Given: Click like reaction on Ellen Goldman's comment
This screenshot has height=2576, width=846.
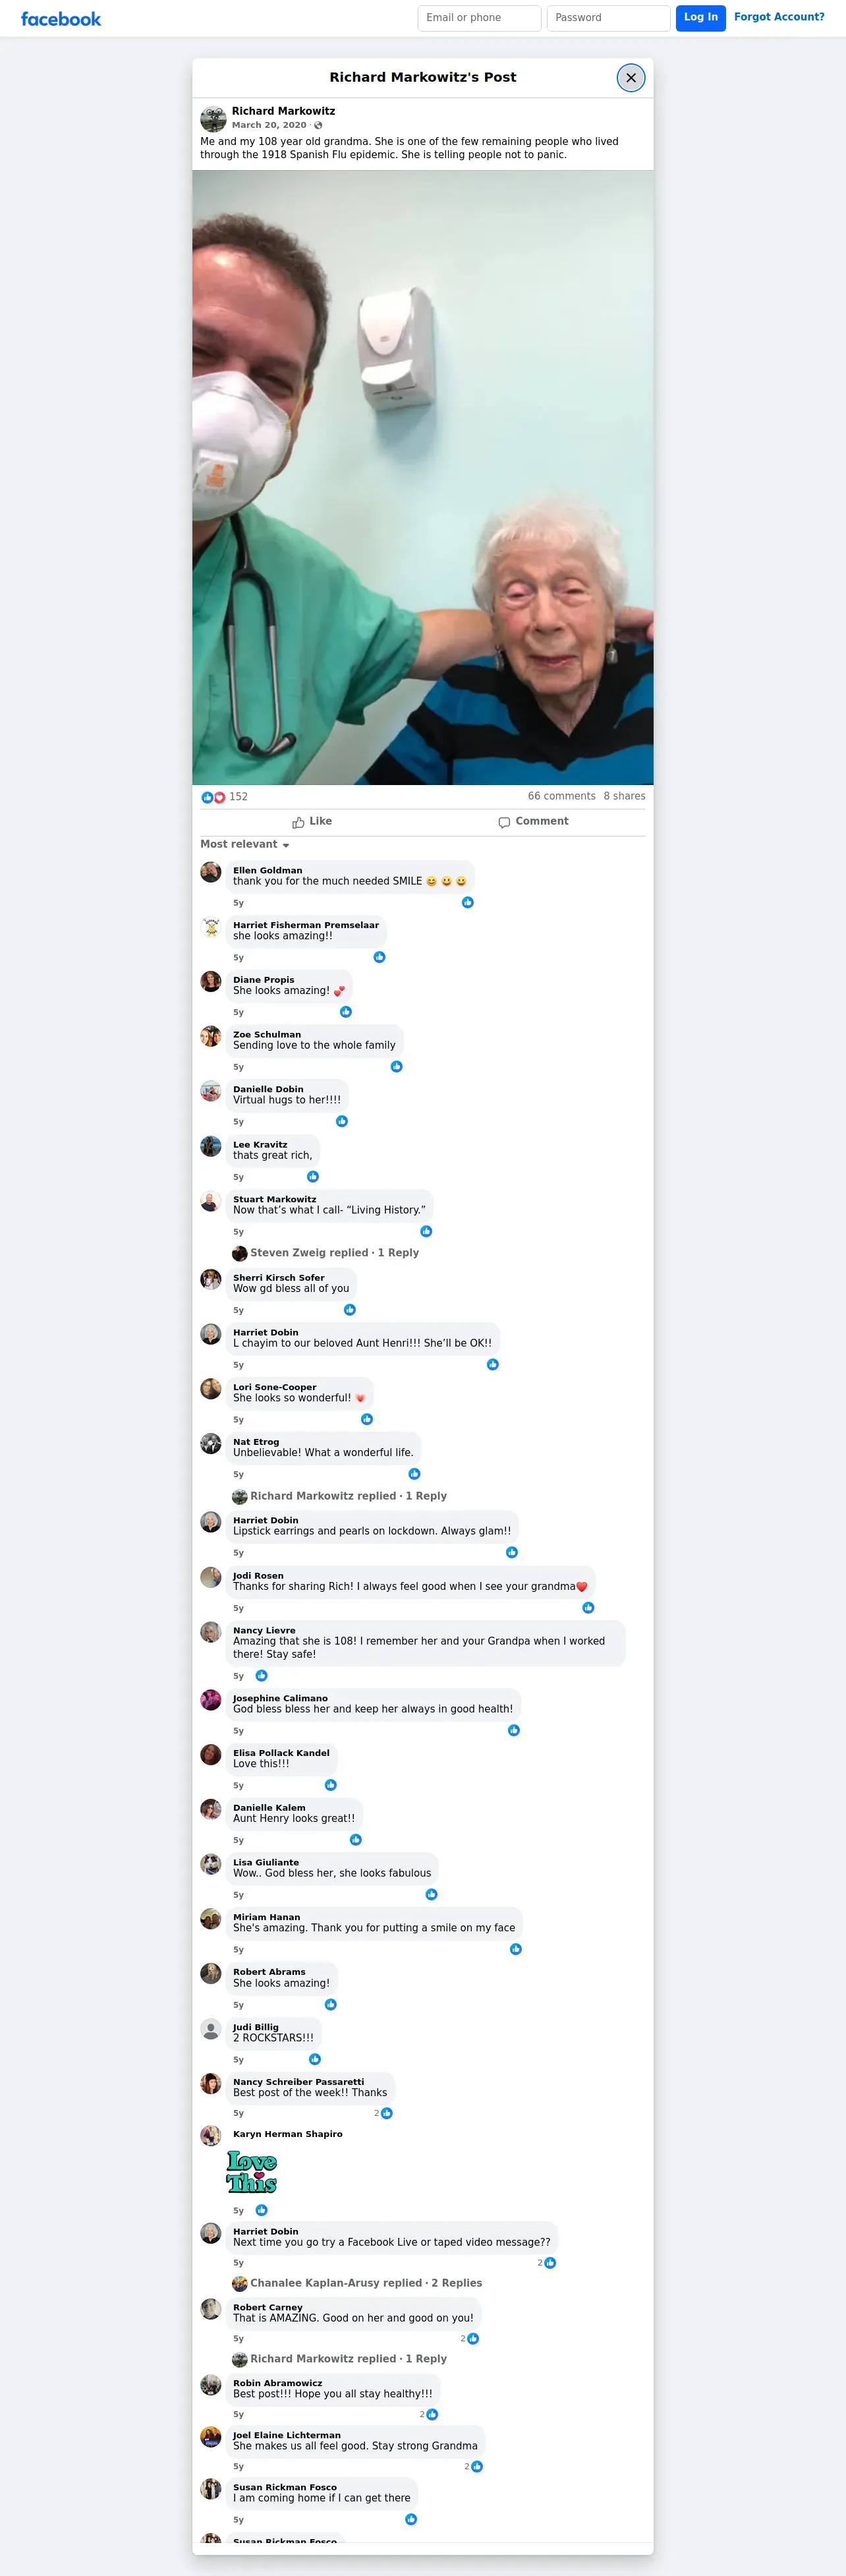Looking at the screenshot, I should coord(467,903).
